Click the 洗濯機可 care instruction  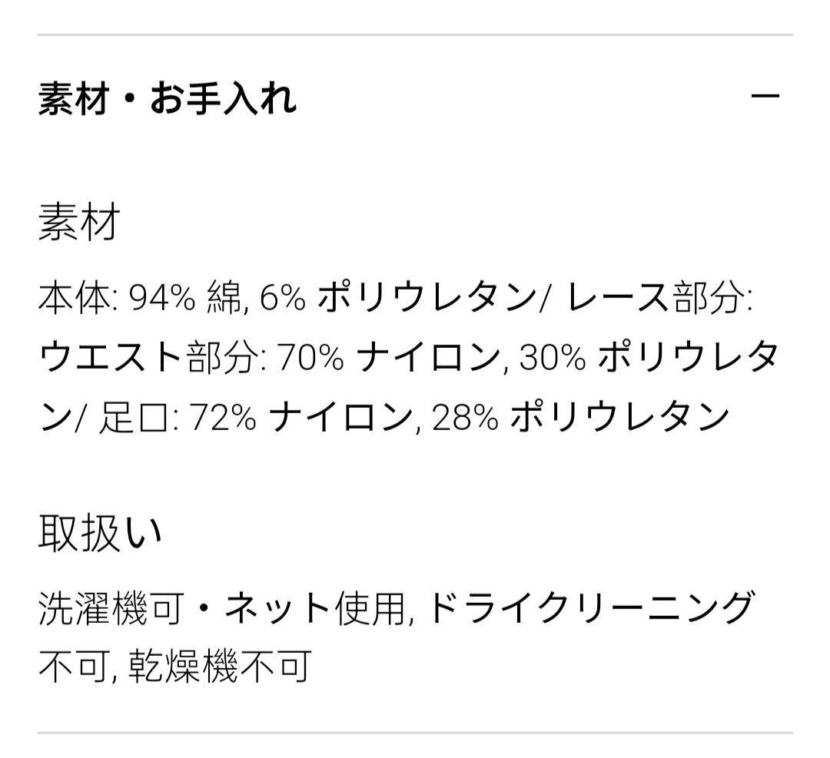[111, 608]
